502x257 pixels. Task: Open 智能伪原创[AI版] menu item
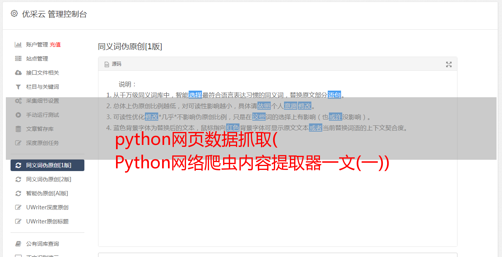pos(47,193)
